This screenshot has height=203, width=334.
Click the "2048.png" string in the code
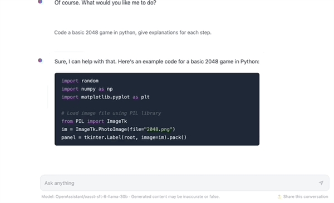[x=158, y=130]
